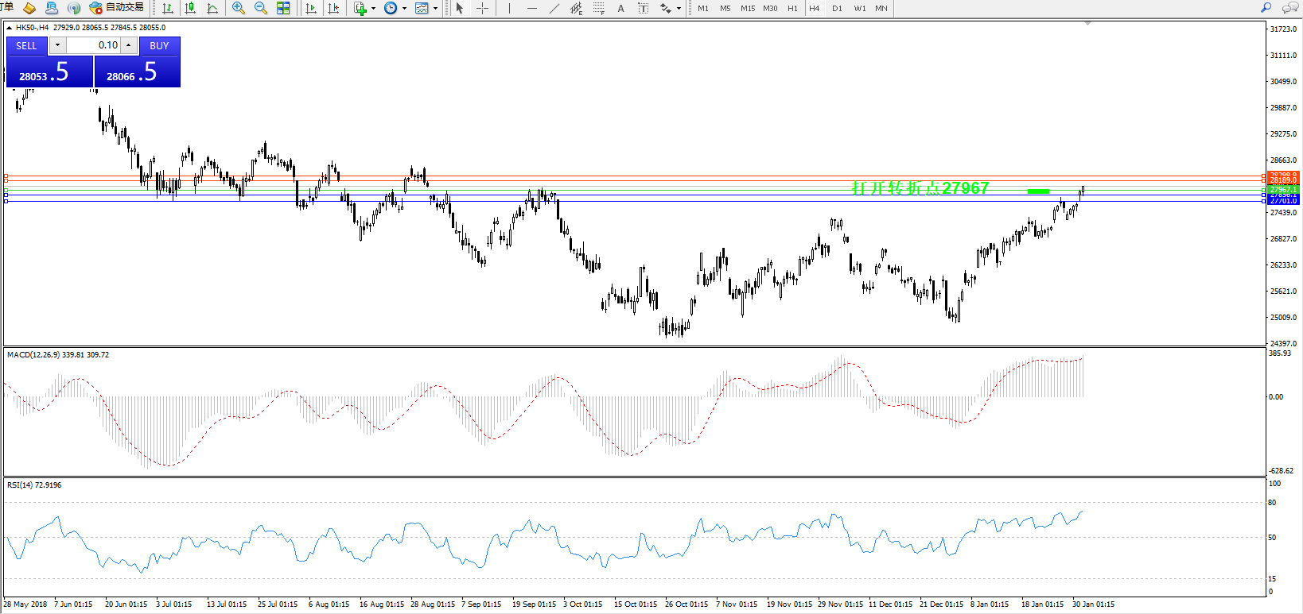This screenshot has width=1303, height=614.
Task: Open the periodicity clock dropdown arrow
Action: [404, 9]
